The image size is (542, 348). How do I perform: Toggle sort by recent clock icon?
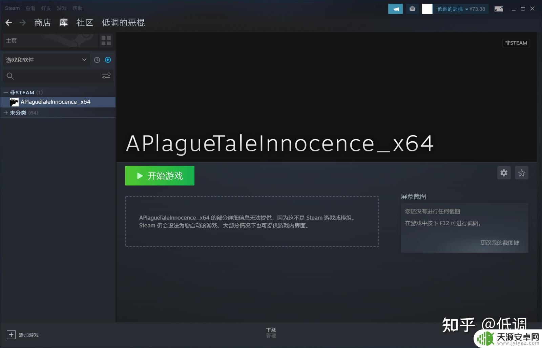point(97,60)
